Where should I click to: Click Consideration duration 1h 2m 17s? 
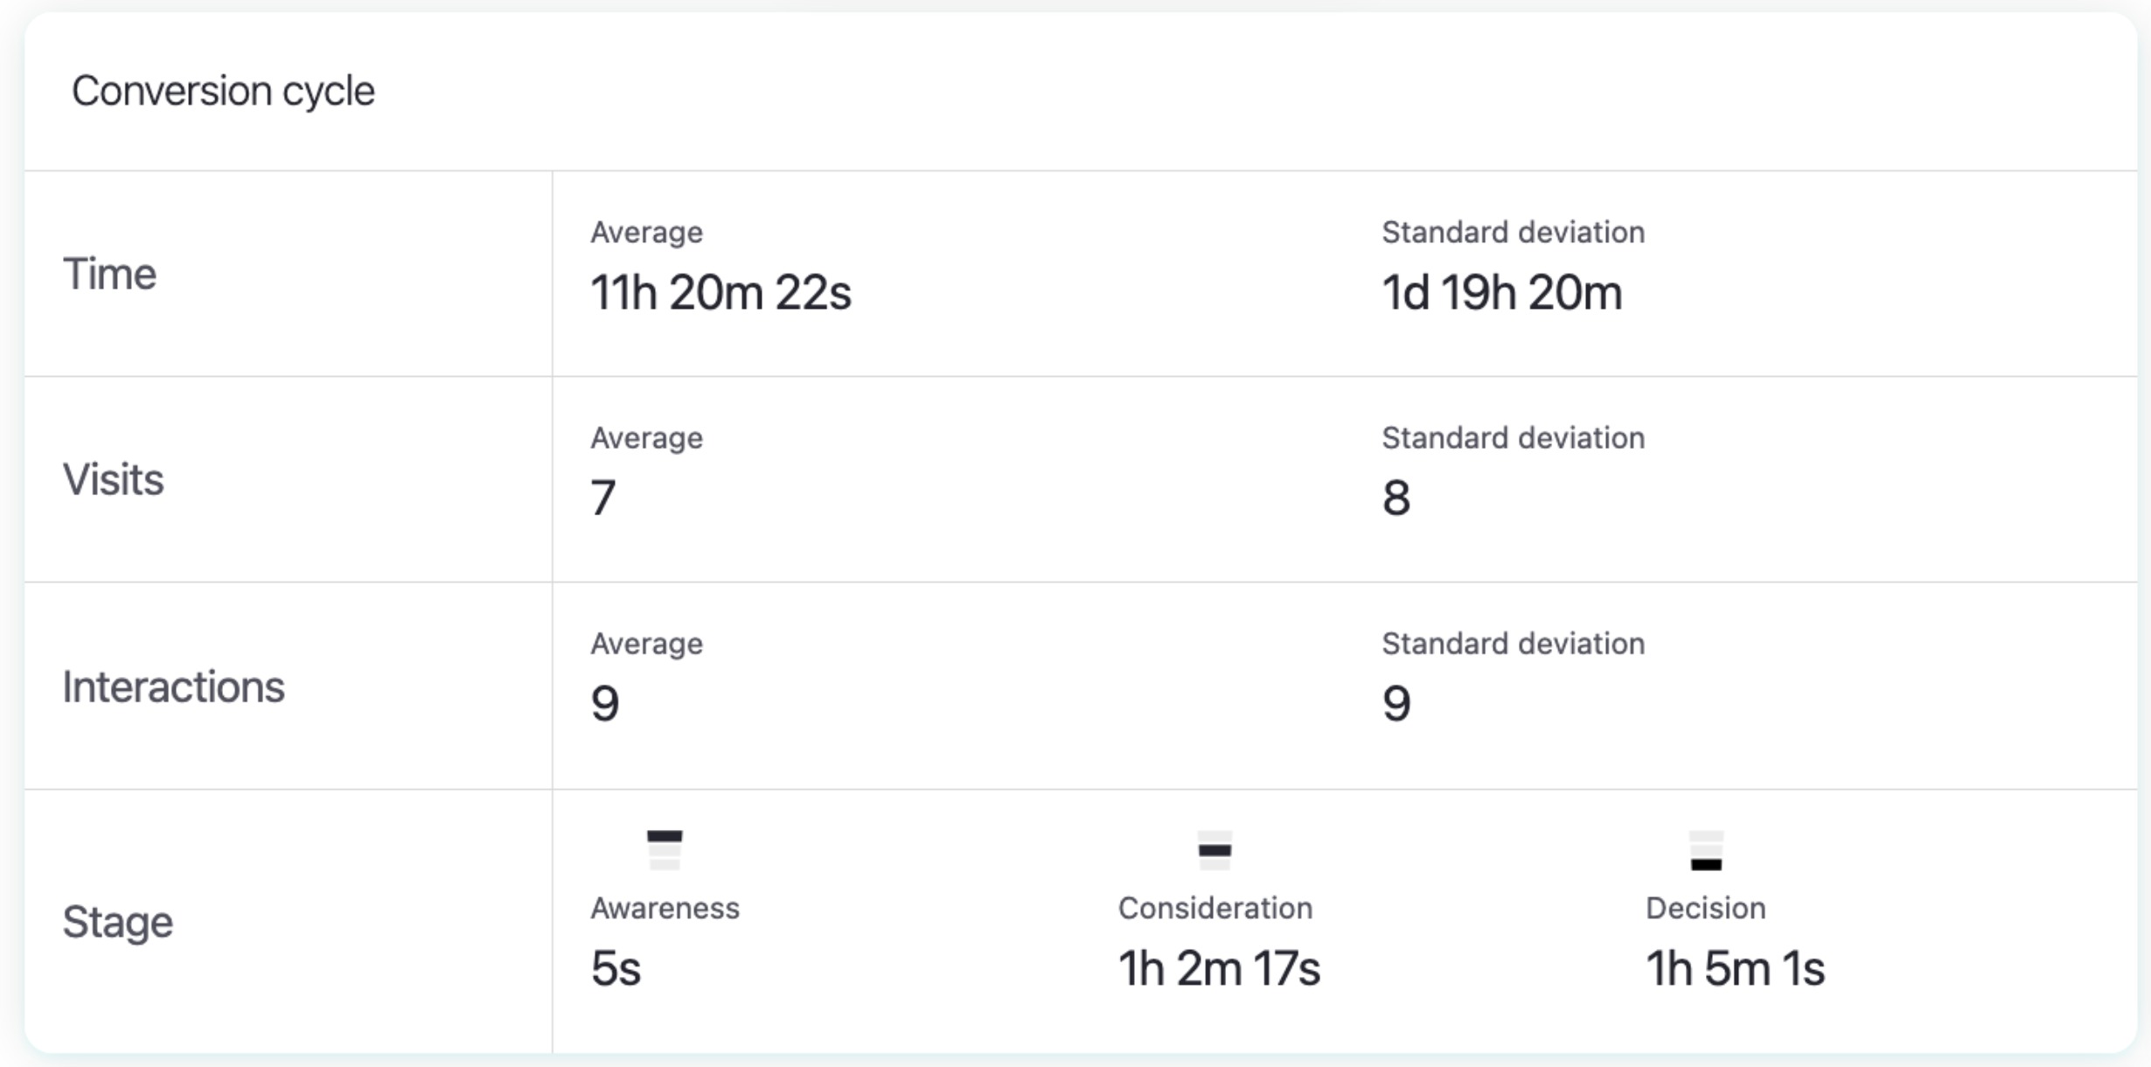pyautogui.click(x=1219, y=968)
